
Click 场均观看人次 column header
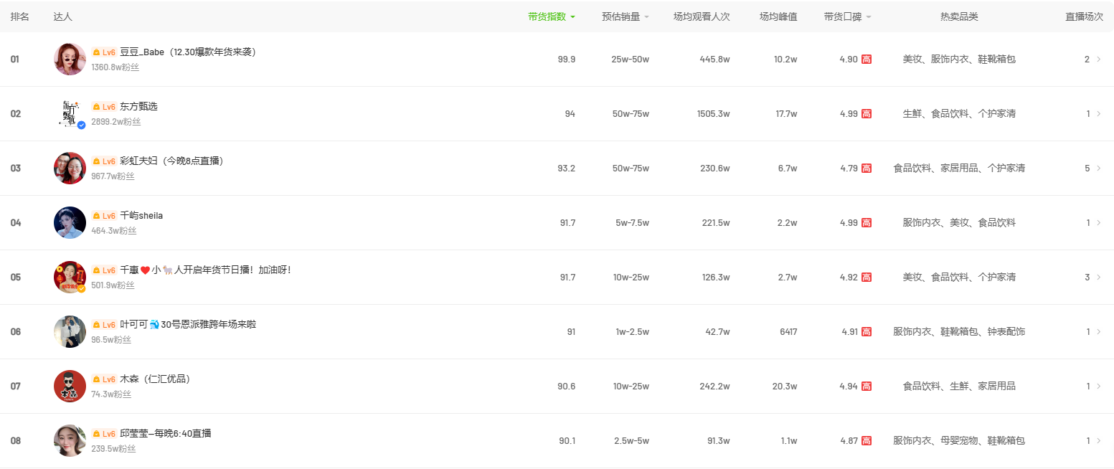point(702,16)
